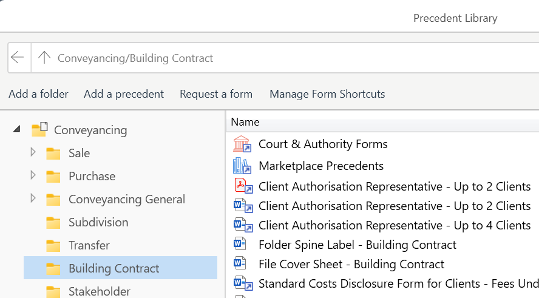Viewport: 539px width, 298px height.
Task: Expand the Conveyancing General folder arrow
Action: coord(33,198)
